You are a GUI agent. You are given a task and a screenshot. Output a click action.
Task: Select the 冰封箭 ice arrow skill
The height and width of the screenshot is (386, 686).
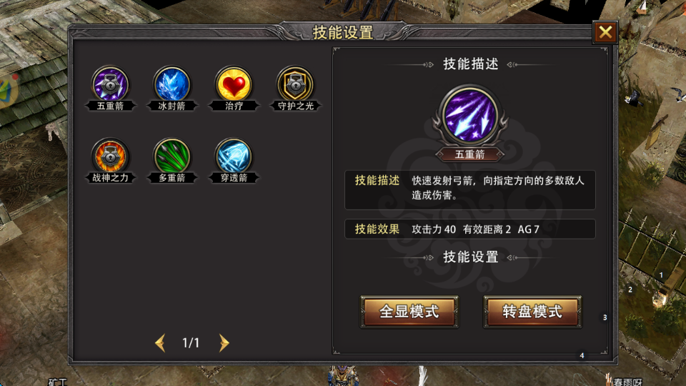172,84
